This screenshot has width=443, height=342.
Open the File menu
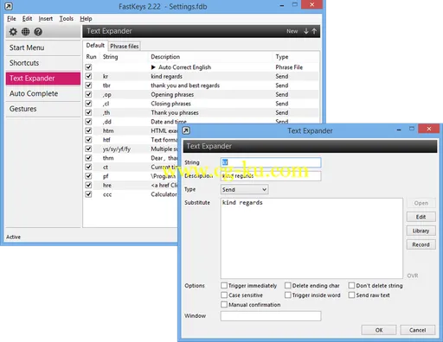(11, 19)
